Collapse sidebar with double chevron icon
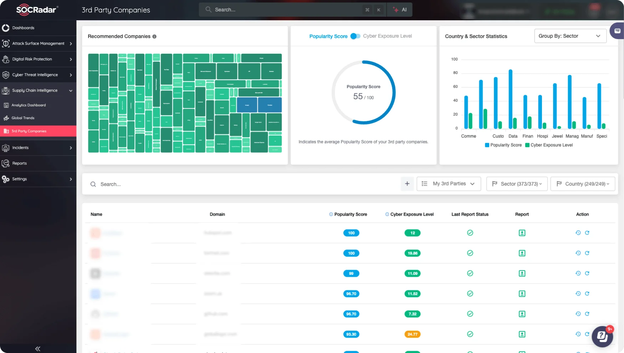 click(x=38, y=349)
